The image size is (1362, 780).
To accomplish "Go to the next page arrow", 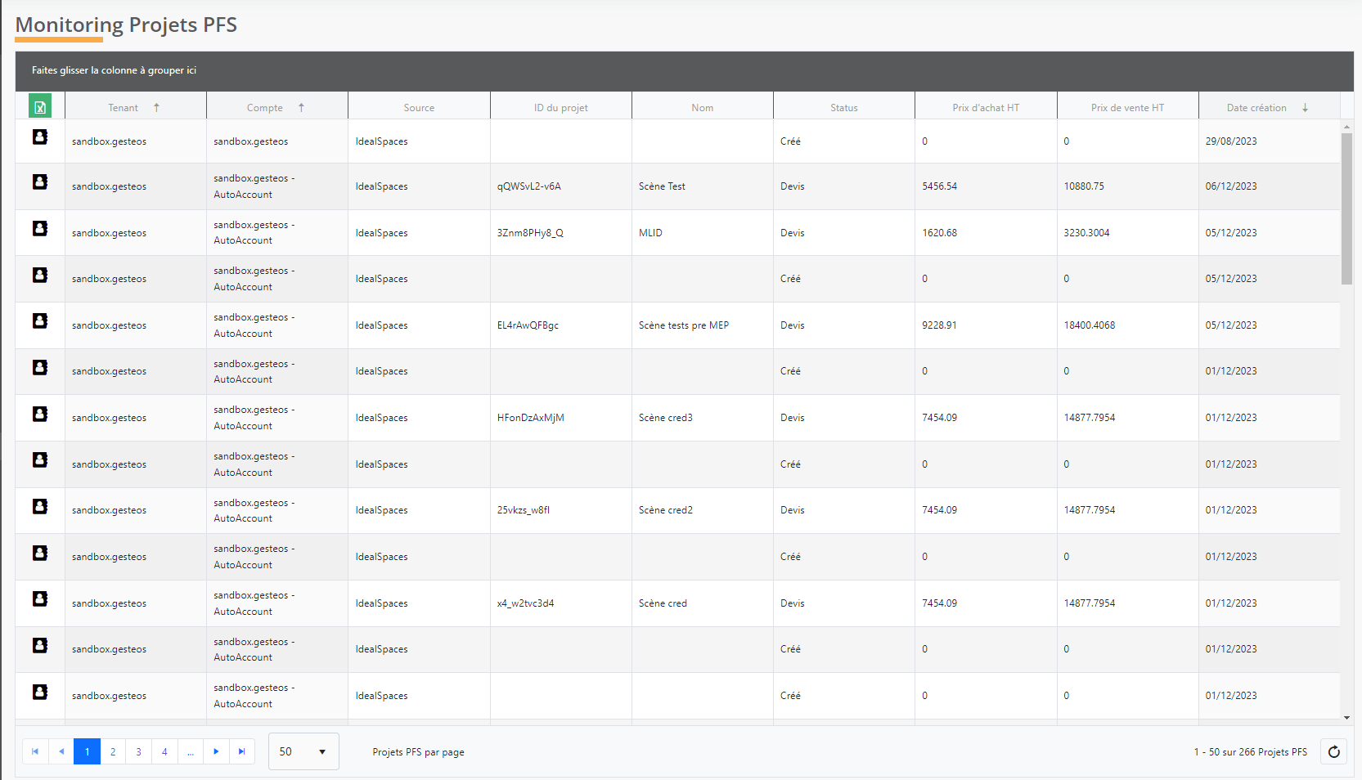I will 216,751.
